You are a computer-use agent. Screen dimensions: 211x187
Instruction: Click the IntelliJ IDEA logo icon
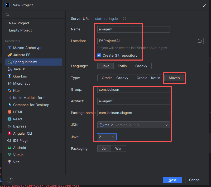[x=7, y=5]
